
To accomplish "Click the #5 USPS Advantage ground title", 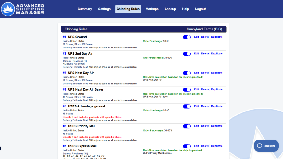I will click(x=84, y=106).
